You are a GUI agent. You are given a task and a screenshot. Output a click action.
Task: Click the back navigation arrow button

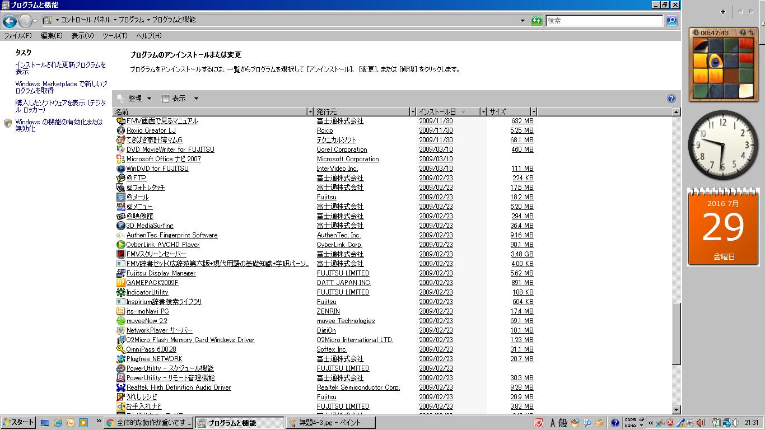(x=10, y=21)
